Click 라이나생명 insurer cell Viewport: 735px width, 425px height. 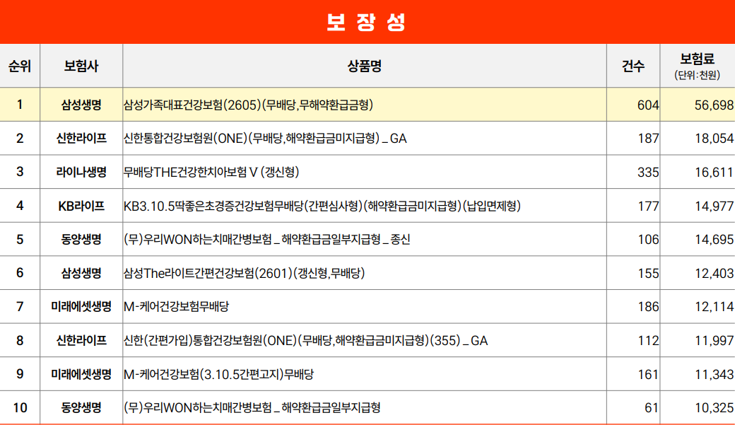[x=81, y=172]
